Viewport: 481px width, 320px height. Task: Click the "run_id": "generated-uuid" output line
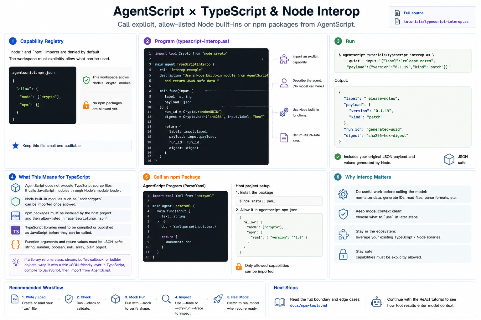pyautogui.click(x=374, y=129)
